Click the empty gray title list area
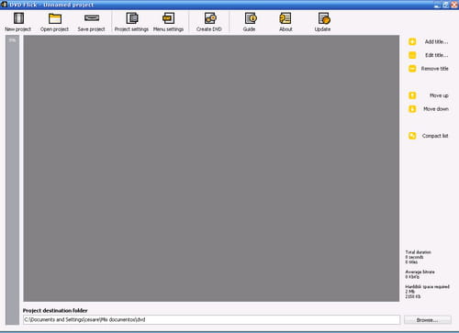 coord(211,169)
